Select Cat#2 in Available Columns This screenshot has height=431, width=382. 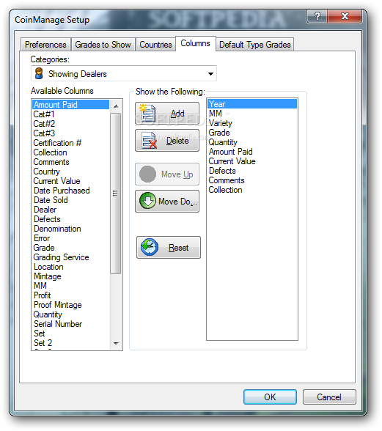70,124
